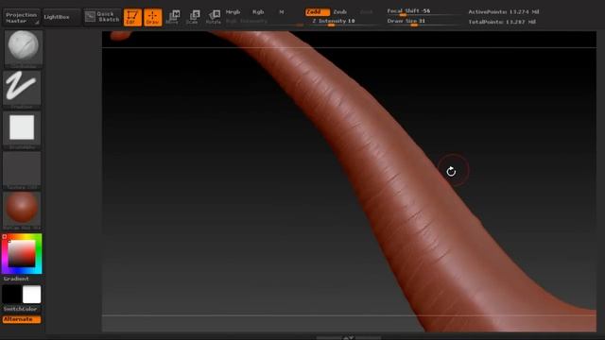Enable Rgb painting mode

(258, 12)
